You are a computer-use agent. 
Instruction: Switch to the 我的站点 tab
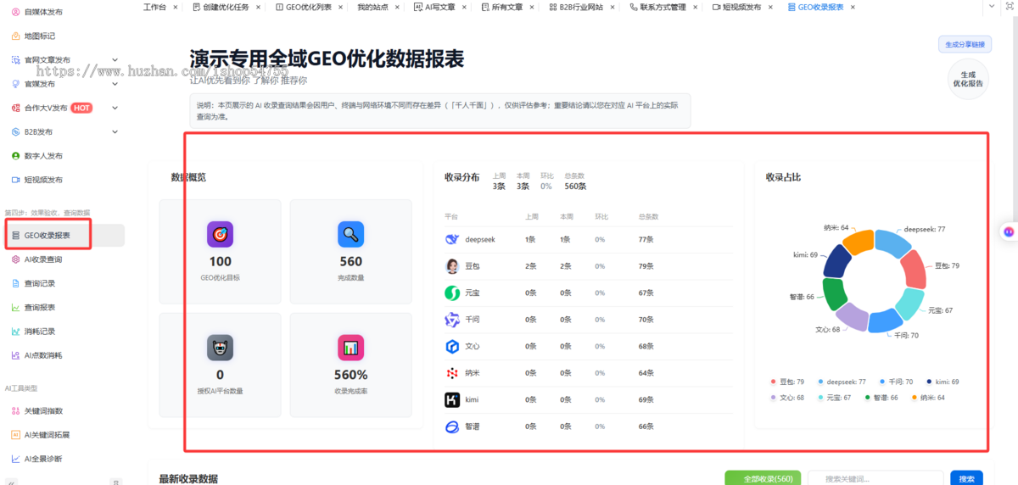click(x=372, y=7)
